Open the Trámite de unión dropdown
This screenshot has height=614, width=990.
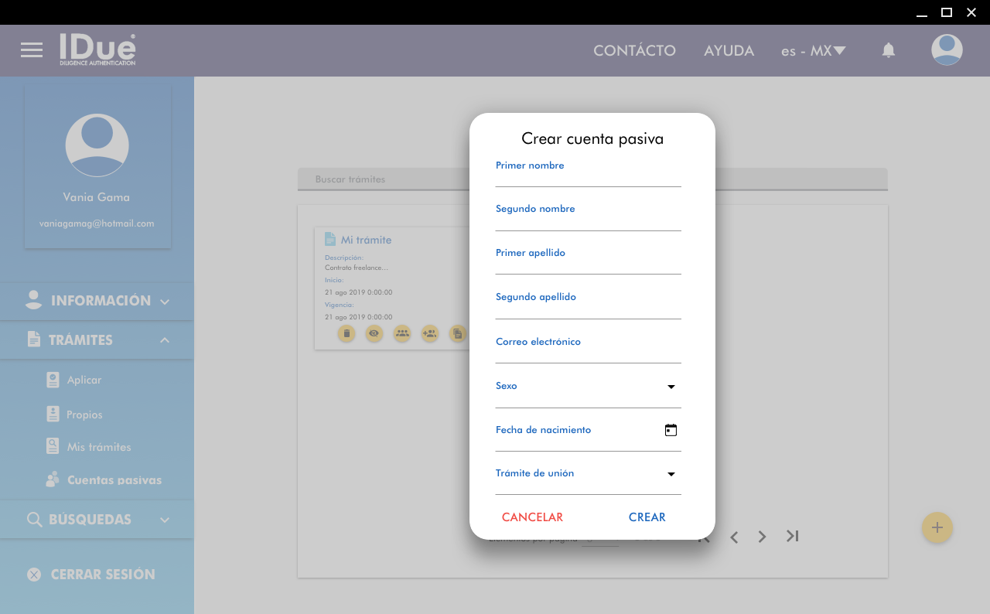(x=588, y=474)
